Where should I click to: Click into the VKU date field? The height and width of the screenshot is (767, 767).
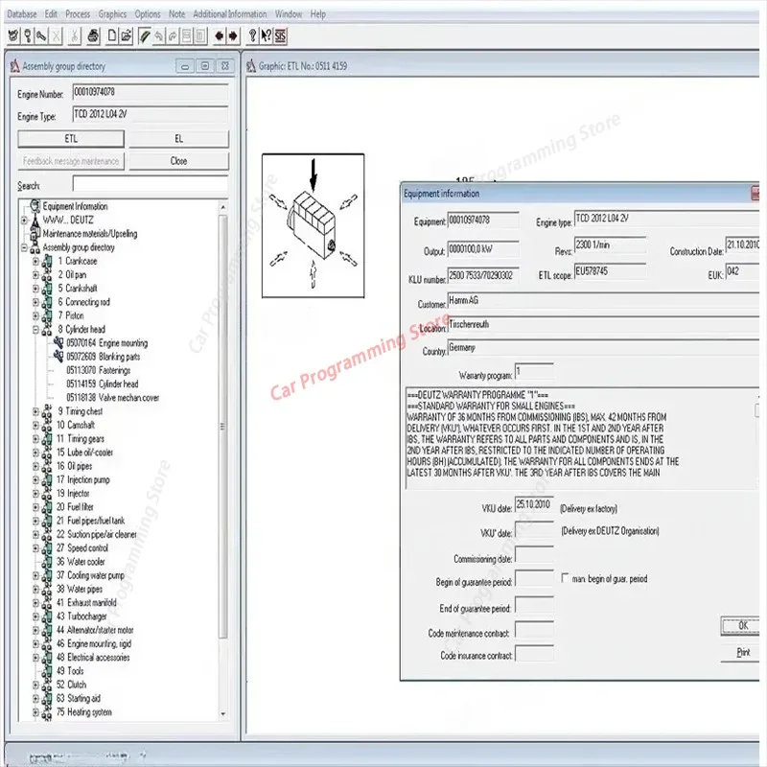(534, 505)
